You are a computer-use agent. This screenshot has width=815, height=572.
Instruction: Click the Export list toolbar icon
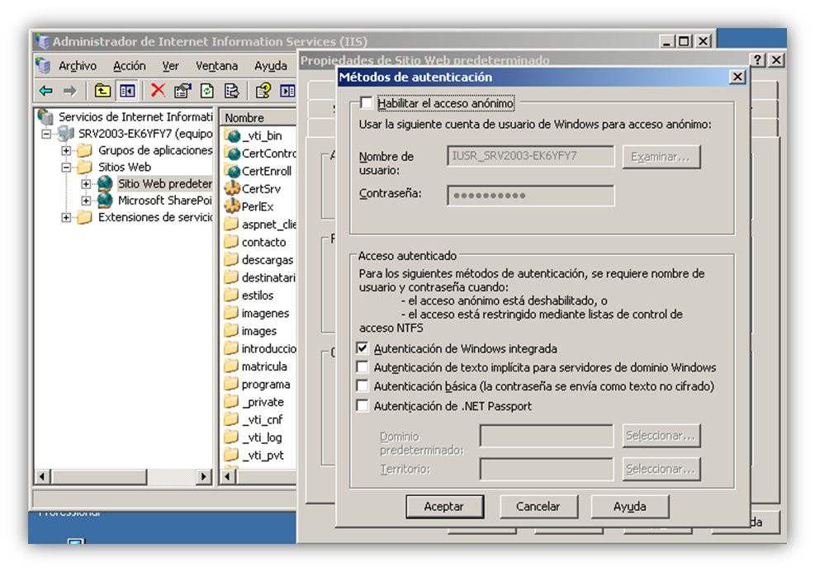coord(231,91)
